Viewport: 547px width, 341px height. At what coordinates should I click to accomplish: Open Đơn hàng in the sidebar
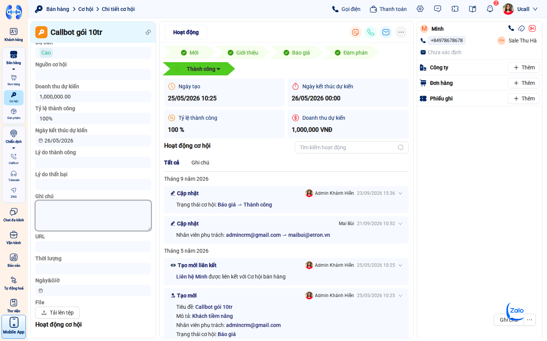(x=14, y=80)
